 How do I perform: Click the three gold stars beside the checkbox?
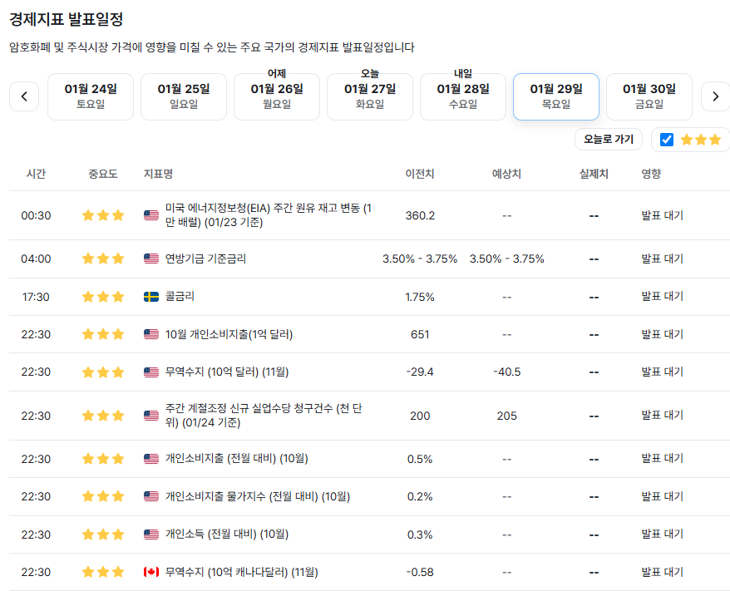pos(700,140)
